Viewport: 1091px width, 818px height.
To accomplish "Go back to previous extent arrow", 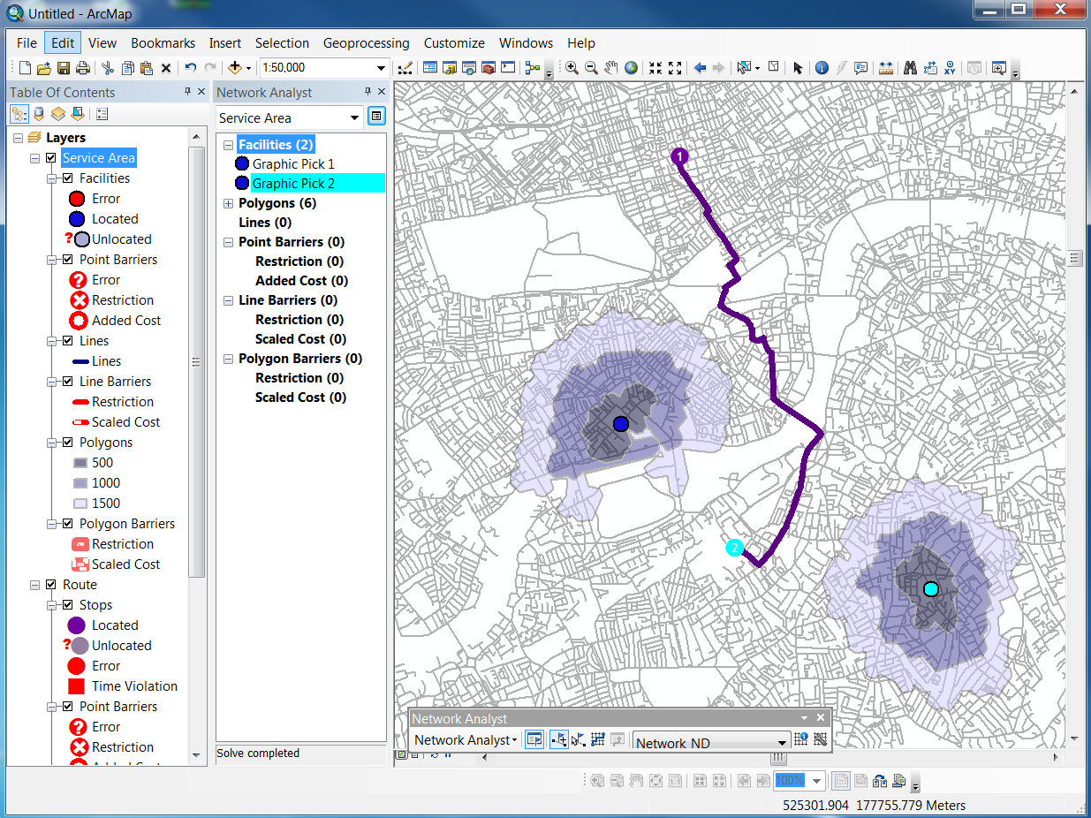I will click(701, 68).
